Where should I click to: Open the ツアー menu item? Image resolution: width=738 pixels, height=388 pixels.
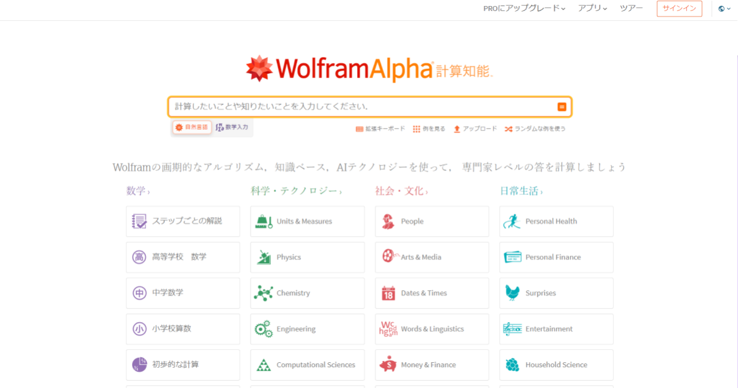click(631, 9)
